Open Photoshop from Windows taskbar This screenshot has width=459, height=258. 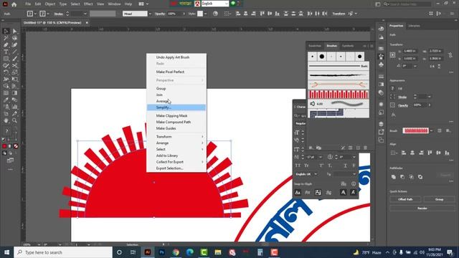[x=161, y=252]
